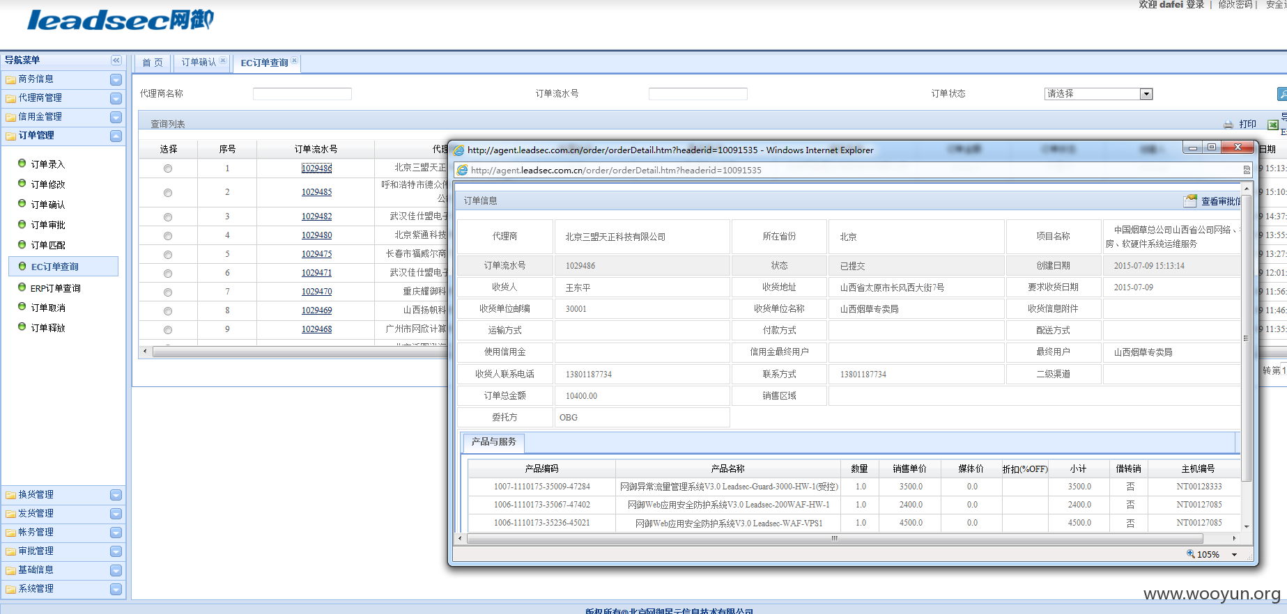Open the 产品与服务 tab in popup
The width and height of the screenshot is (1287, 614).
[493, 442]
